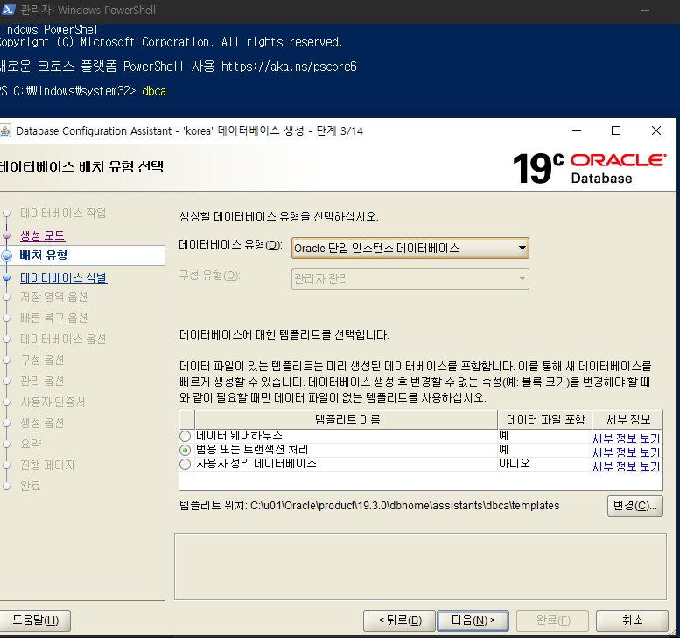Go to the 생성 모드 step
Viewport: 680px width, 638px height.
[43, 235]
